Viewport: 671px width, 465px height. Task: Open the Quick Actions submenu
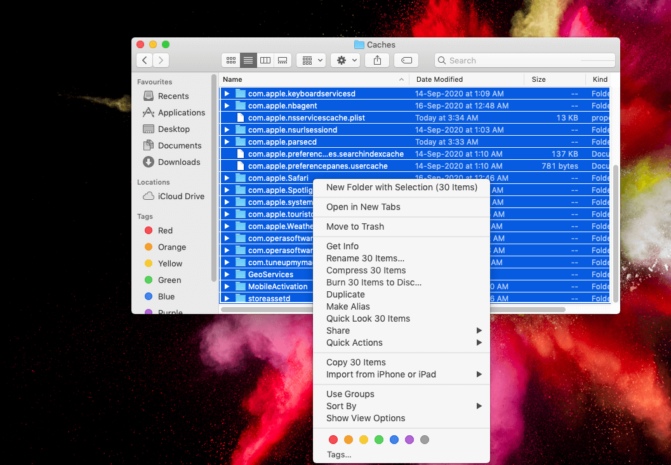[x=354, y=343]
